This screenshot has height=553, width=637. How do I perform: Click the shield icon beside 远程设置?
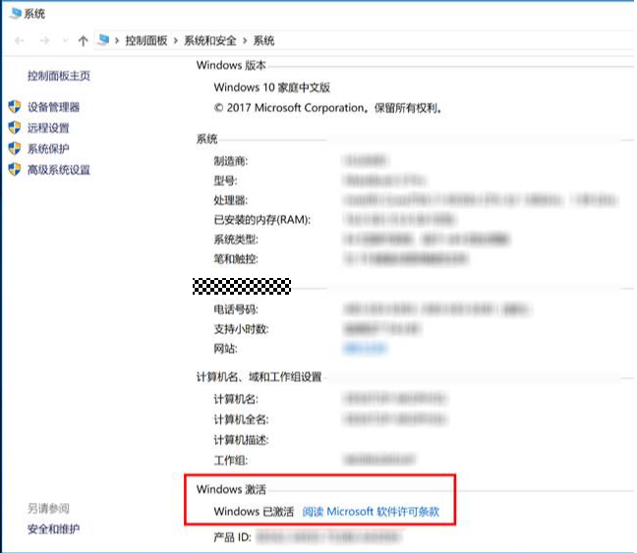tap(14, 128)
